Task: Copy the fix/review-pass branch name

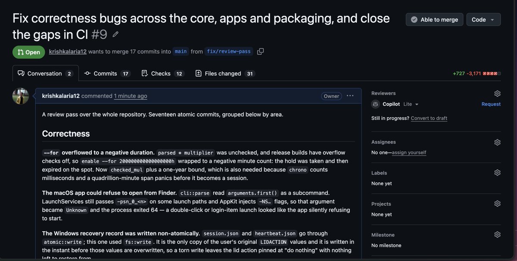Action: pyautogui.click(x=260, y=52)
